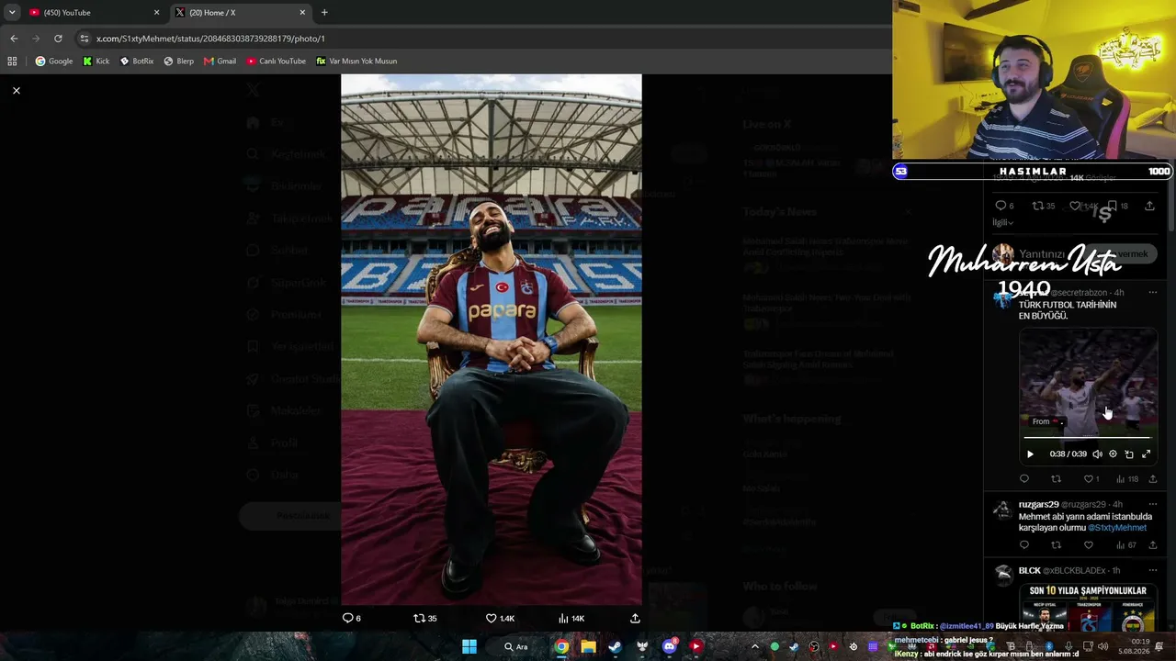Share icon in side panel action row
This screenshot has width=1176, height=661.
(1149, 206)
